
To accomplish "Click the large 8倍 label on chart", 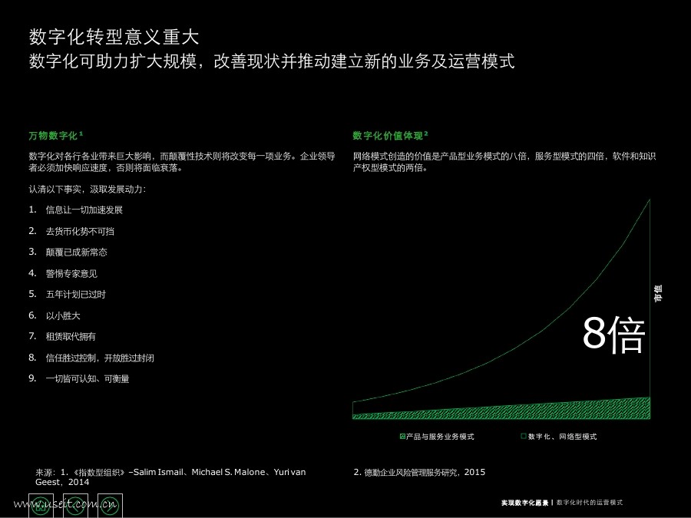I will coord(614,334).
